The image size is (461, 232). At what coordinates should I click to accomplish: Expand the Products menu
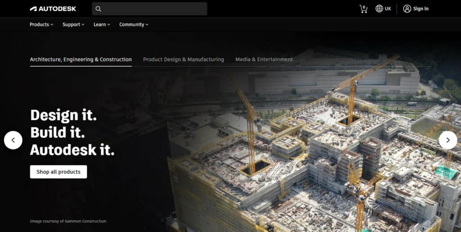(41, 24)
